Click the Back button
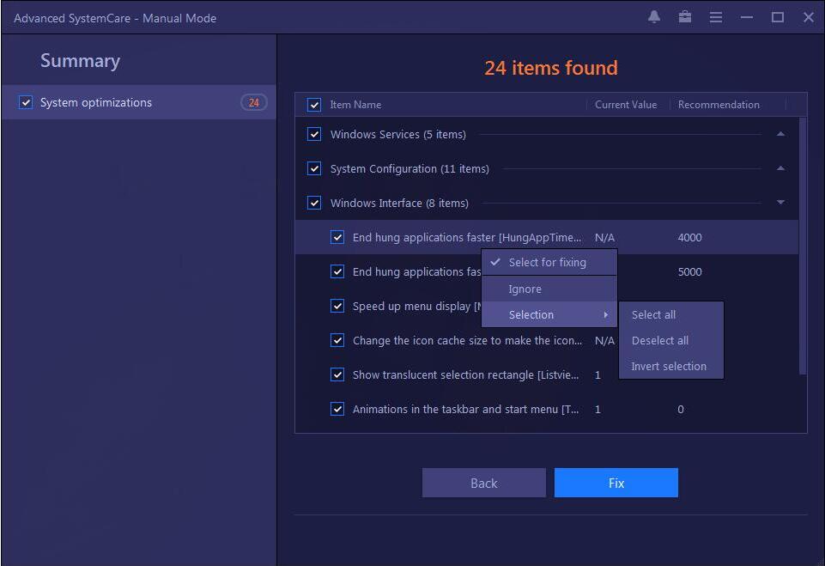Image resolution: width=825 pixels, height=566 pixels. click(484, 483)
